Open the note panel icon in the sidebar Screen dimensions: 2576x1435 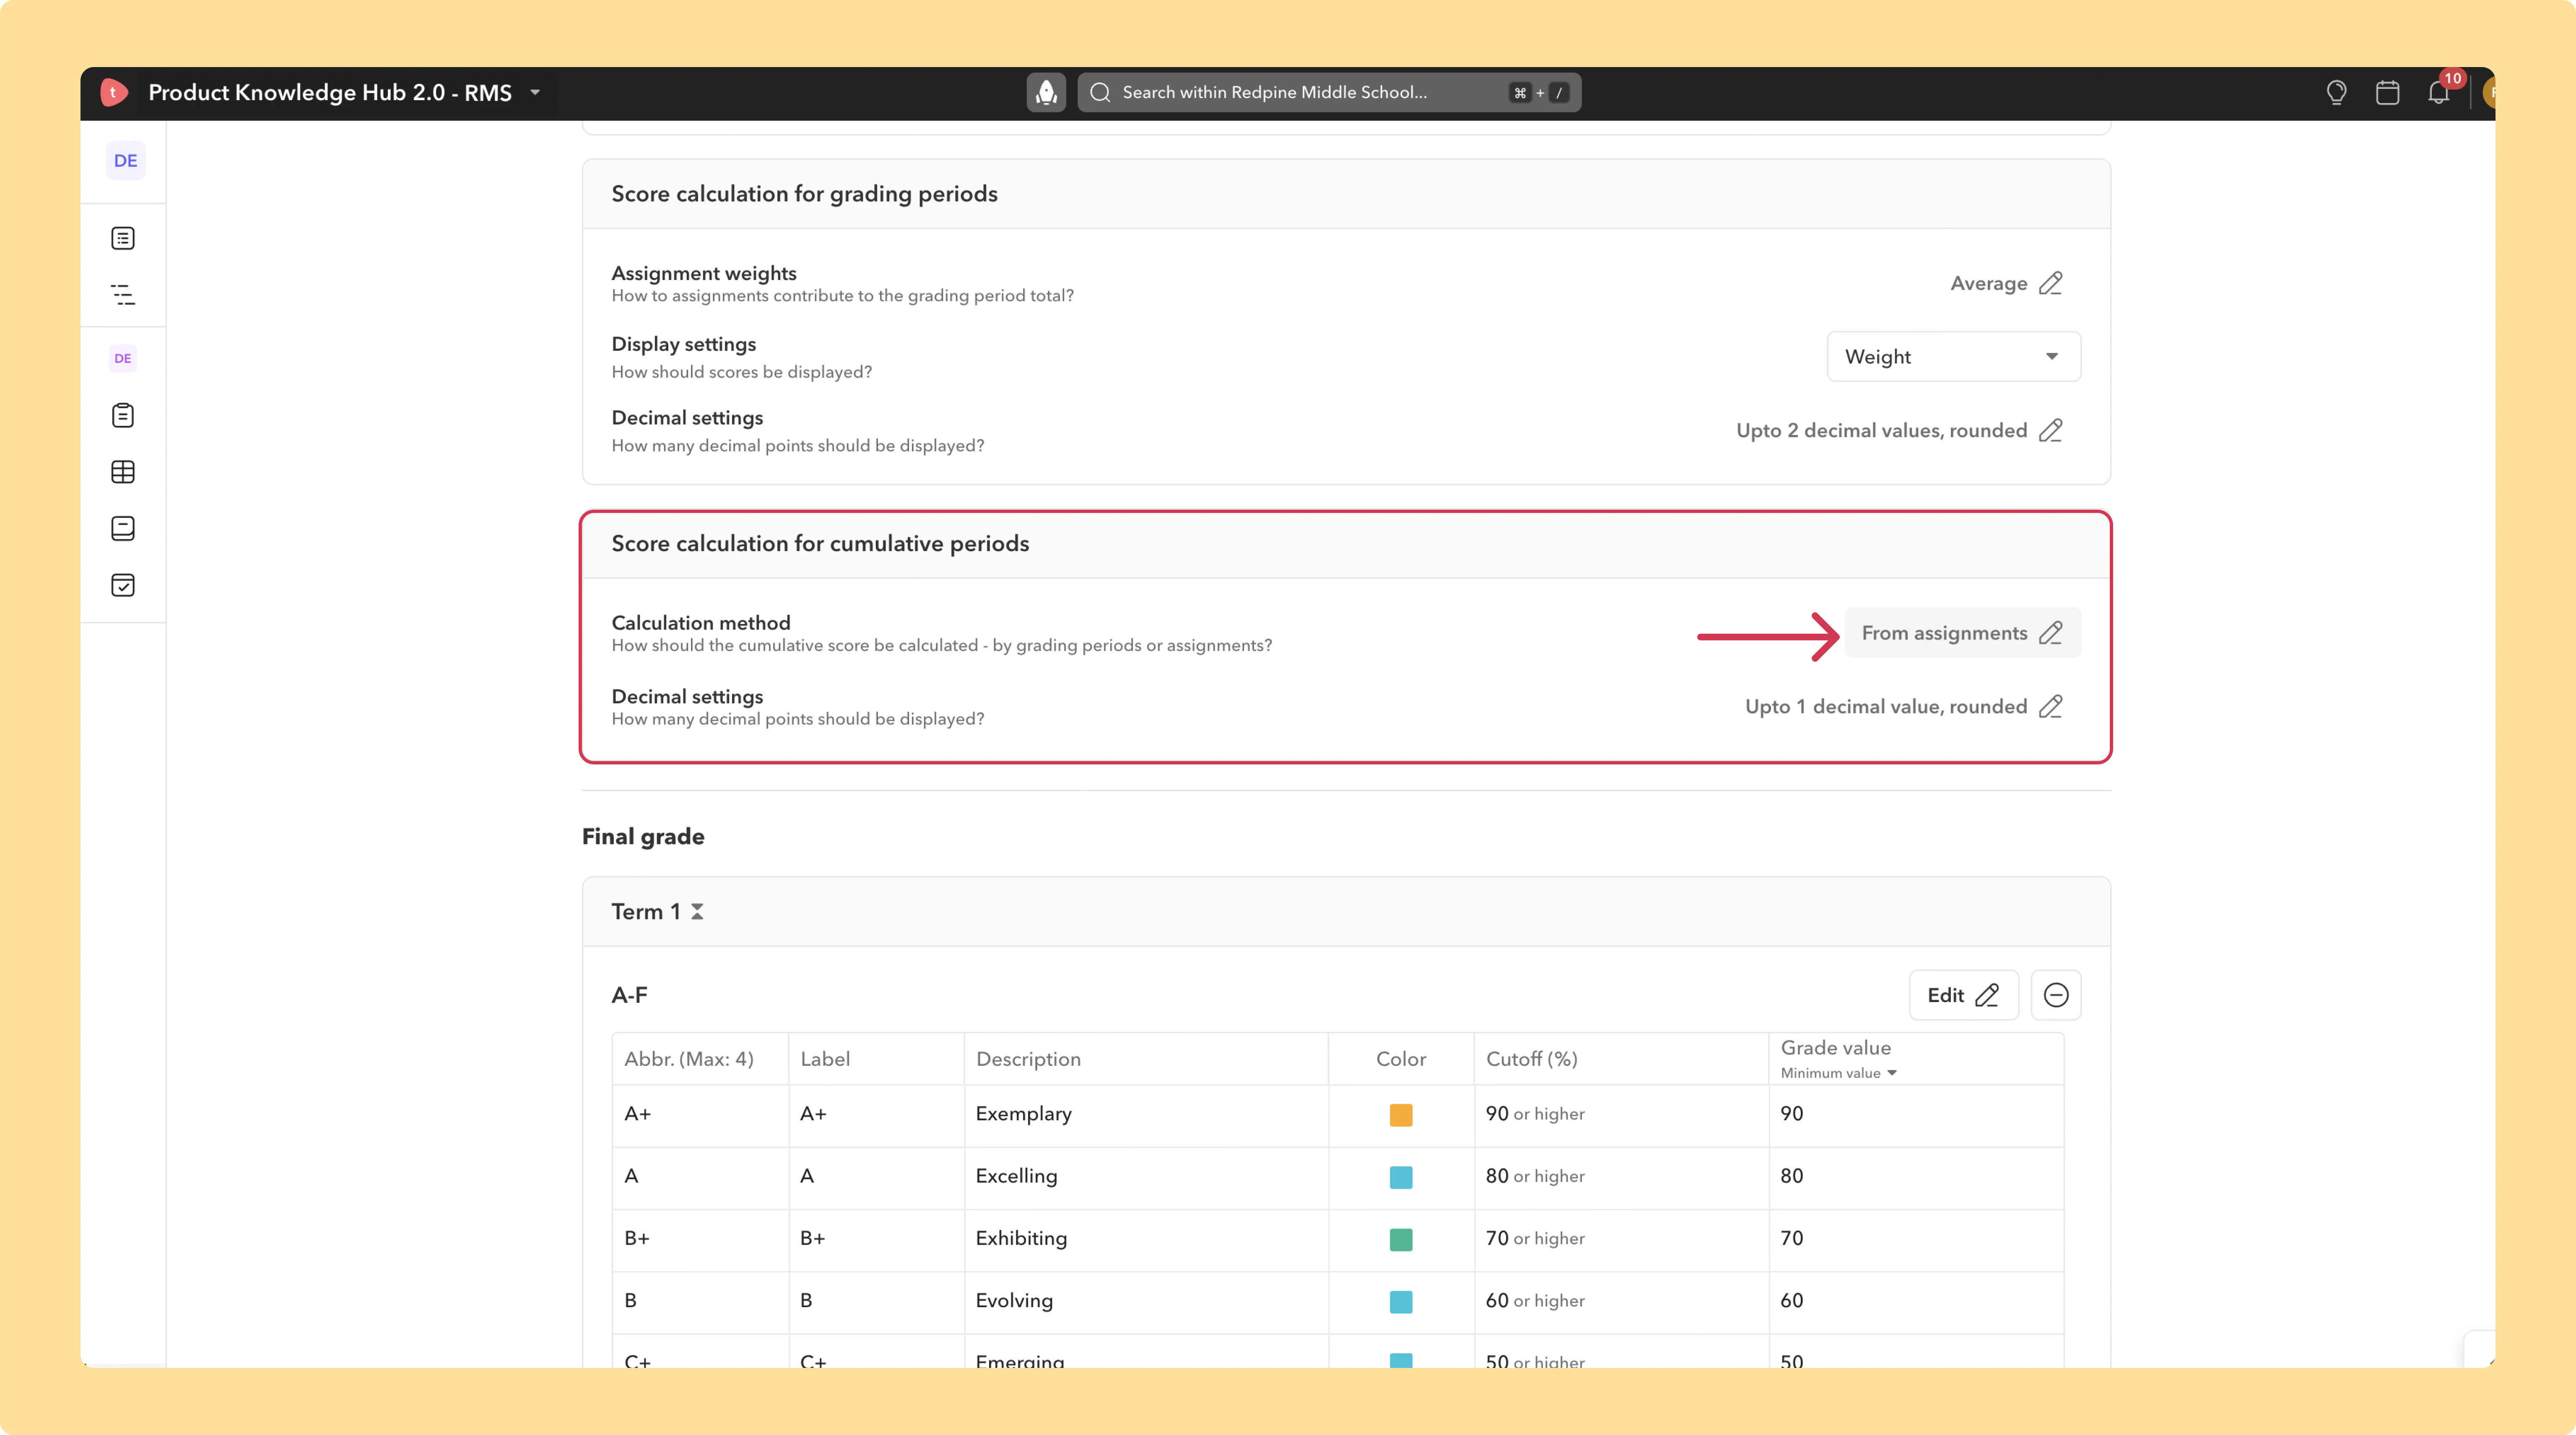123,528
